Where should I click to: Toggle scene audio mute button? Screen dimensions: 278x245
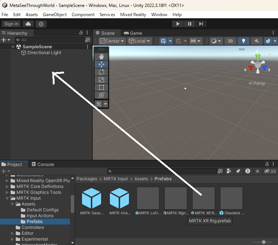point(256,41)
